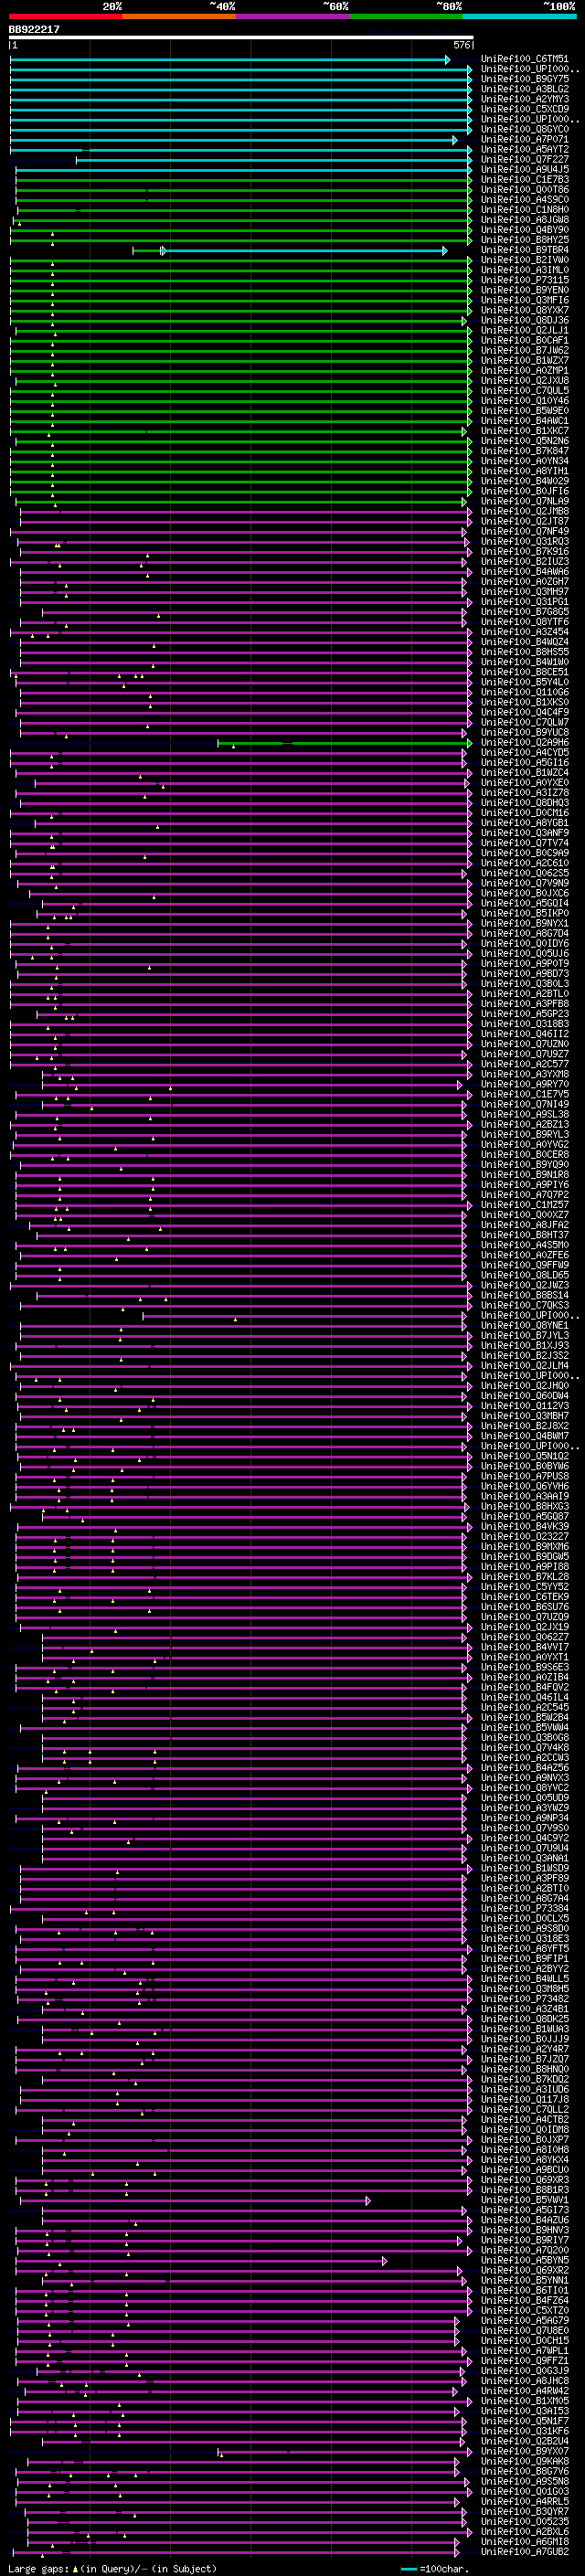Open hit UniRef100_A3IML0

(x=525, y=269)
